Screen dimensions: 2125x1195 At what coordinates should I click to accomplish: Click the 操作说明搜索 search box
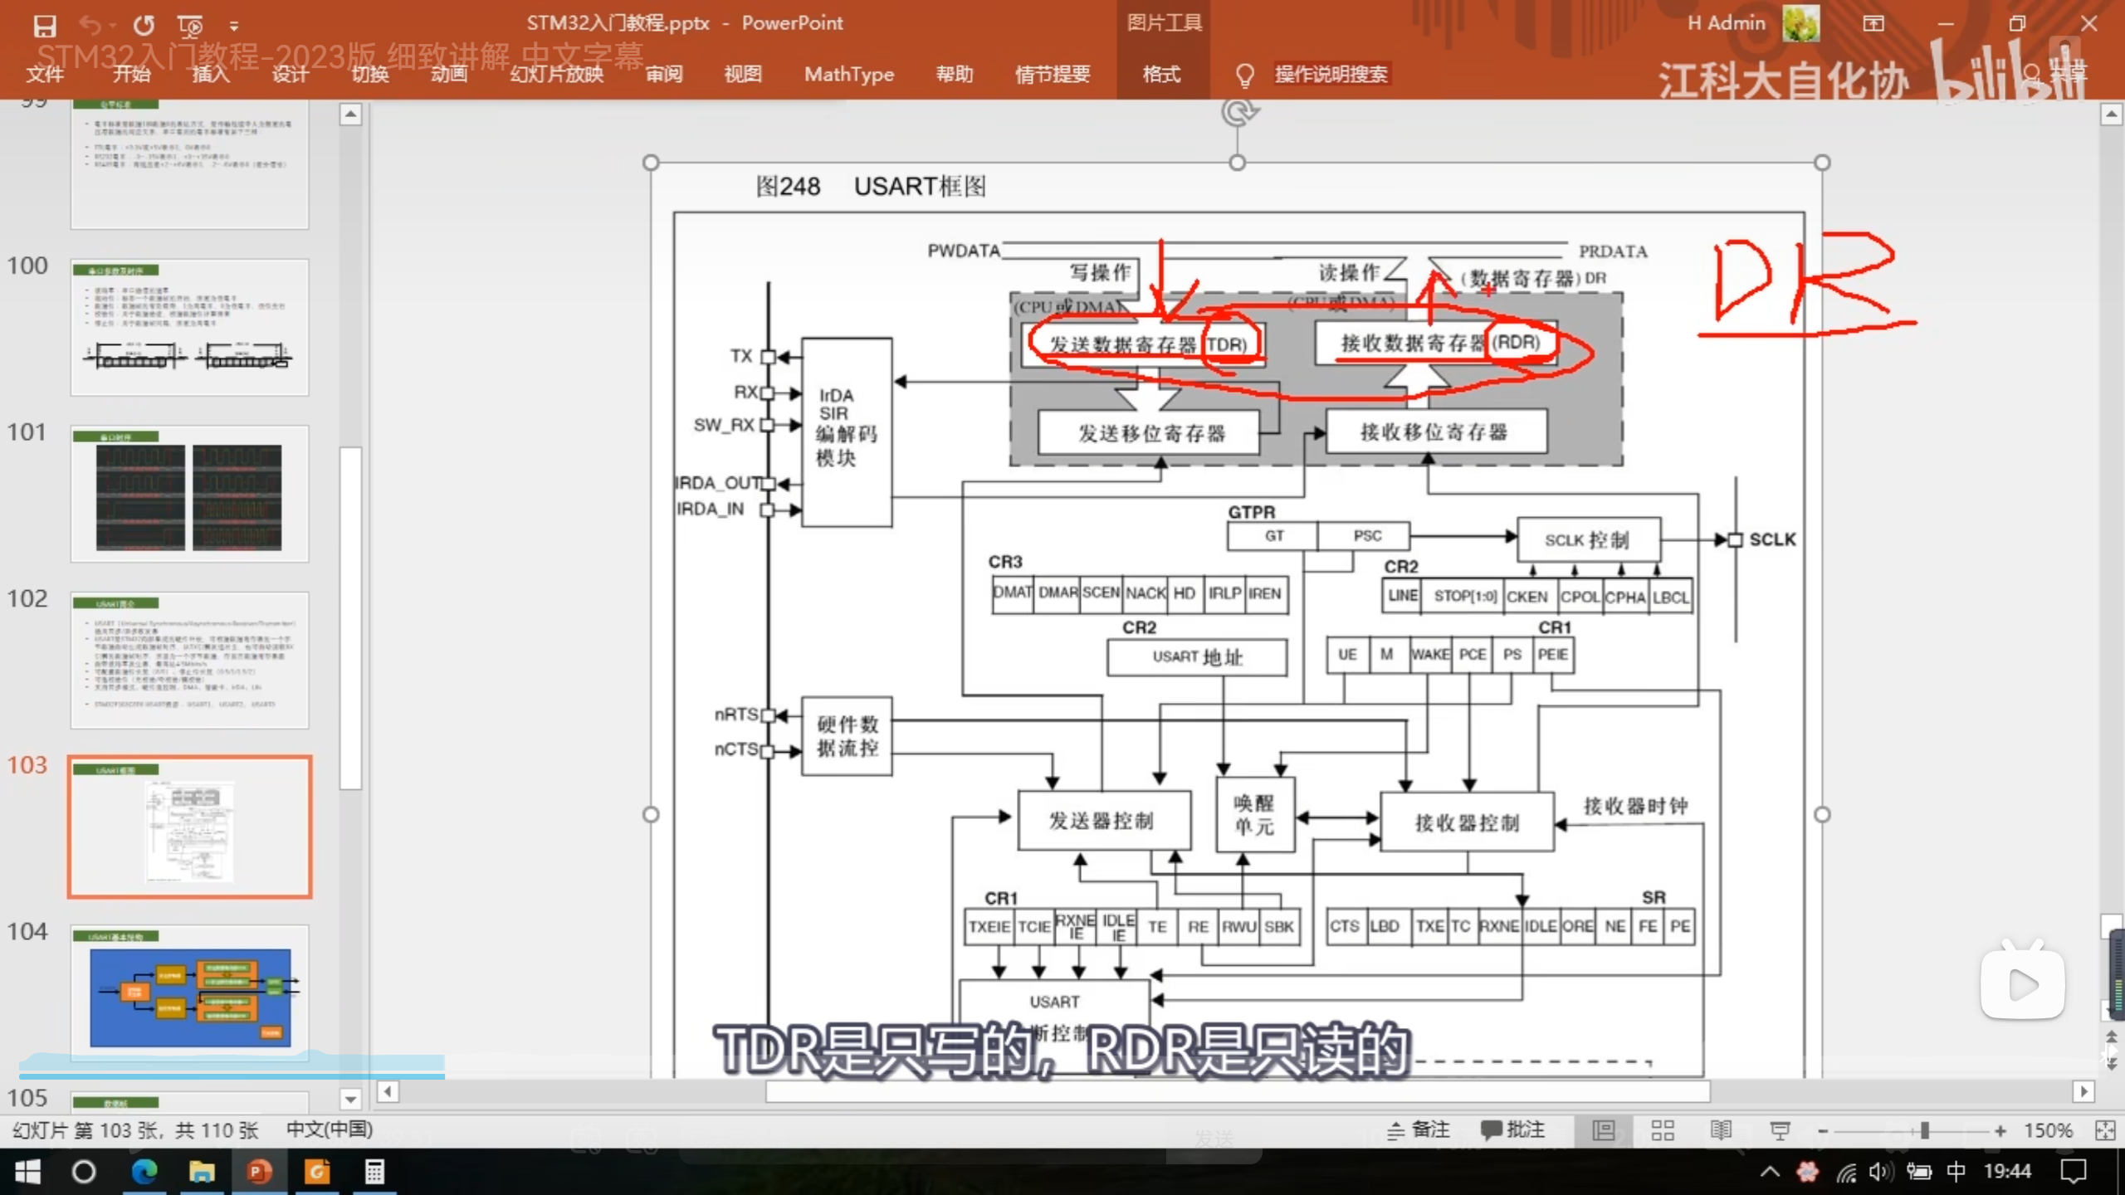(x=1330, y=74)
